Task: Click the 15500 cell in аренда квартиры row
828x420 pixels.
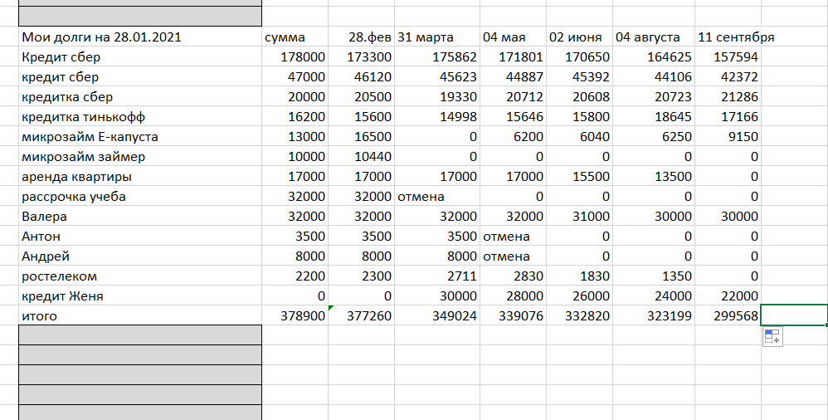Action: click(579, 177)
